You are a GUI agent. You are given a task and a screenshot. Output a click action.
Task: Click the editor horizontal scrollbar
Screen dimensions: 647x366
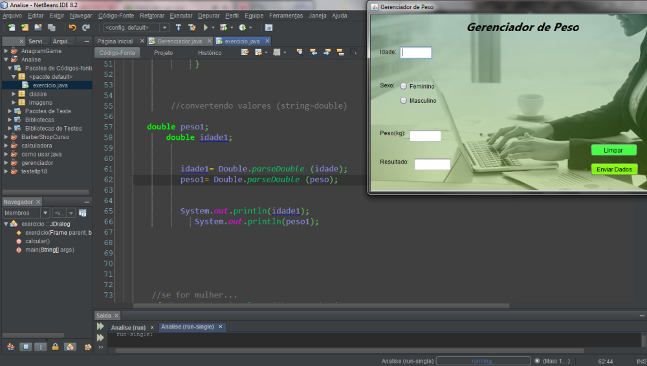tap(321, 306)
